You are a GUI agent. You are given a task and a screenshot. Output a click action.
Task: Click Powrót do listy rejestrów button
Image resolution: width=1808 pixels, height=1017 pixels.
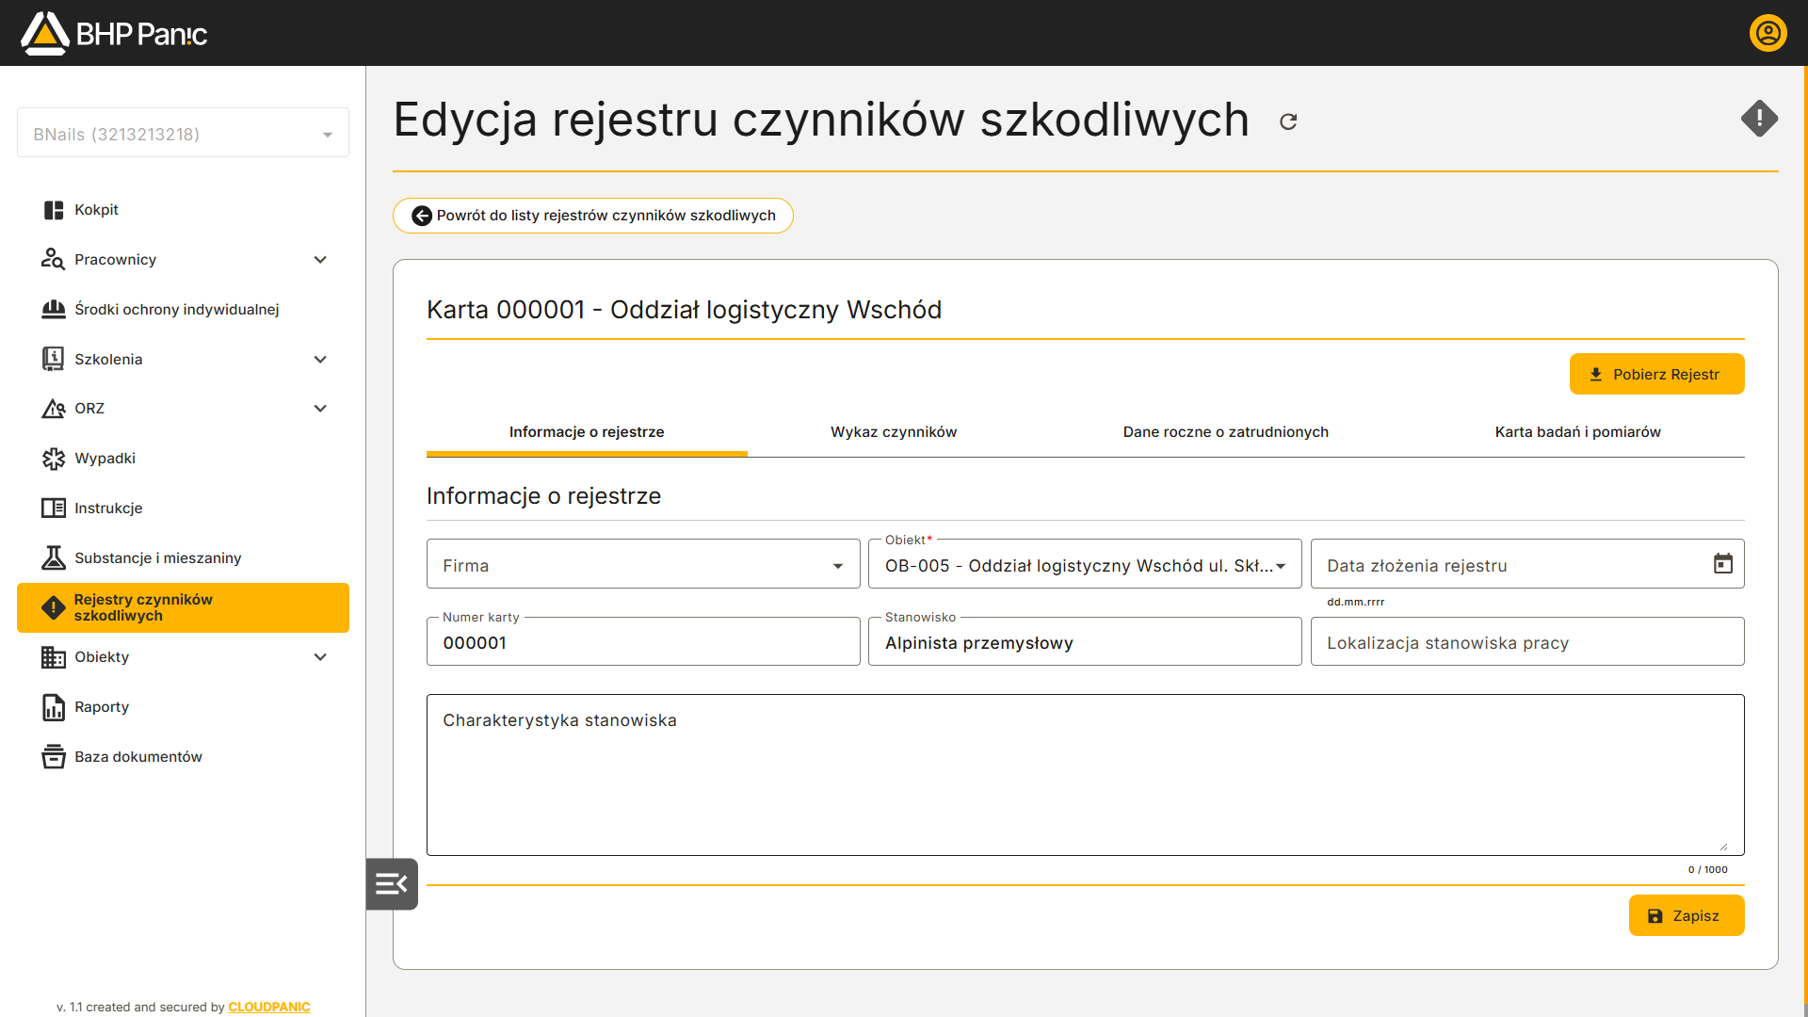[592, 216]
